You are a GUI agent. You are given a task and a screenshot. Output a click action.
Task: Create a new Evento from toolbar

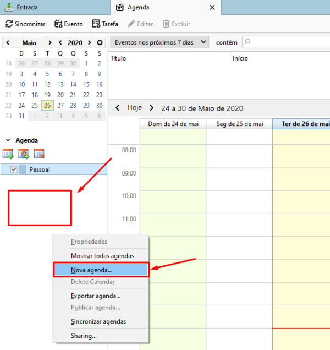[x=69, y=24]
